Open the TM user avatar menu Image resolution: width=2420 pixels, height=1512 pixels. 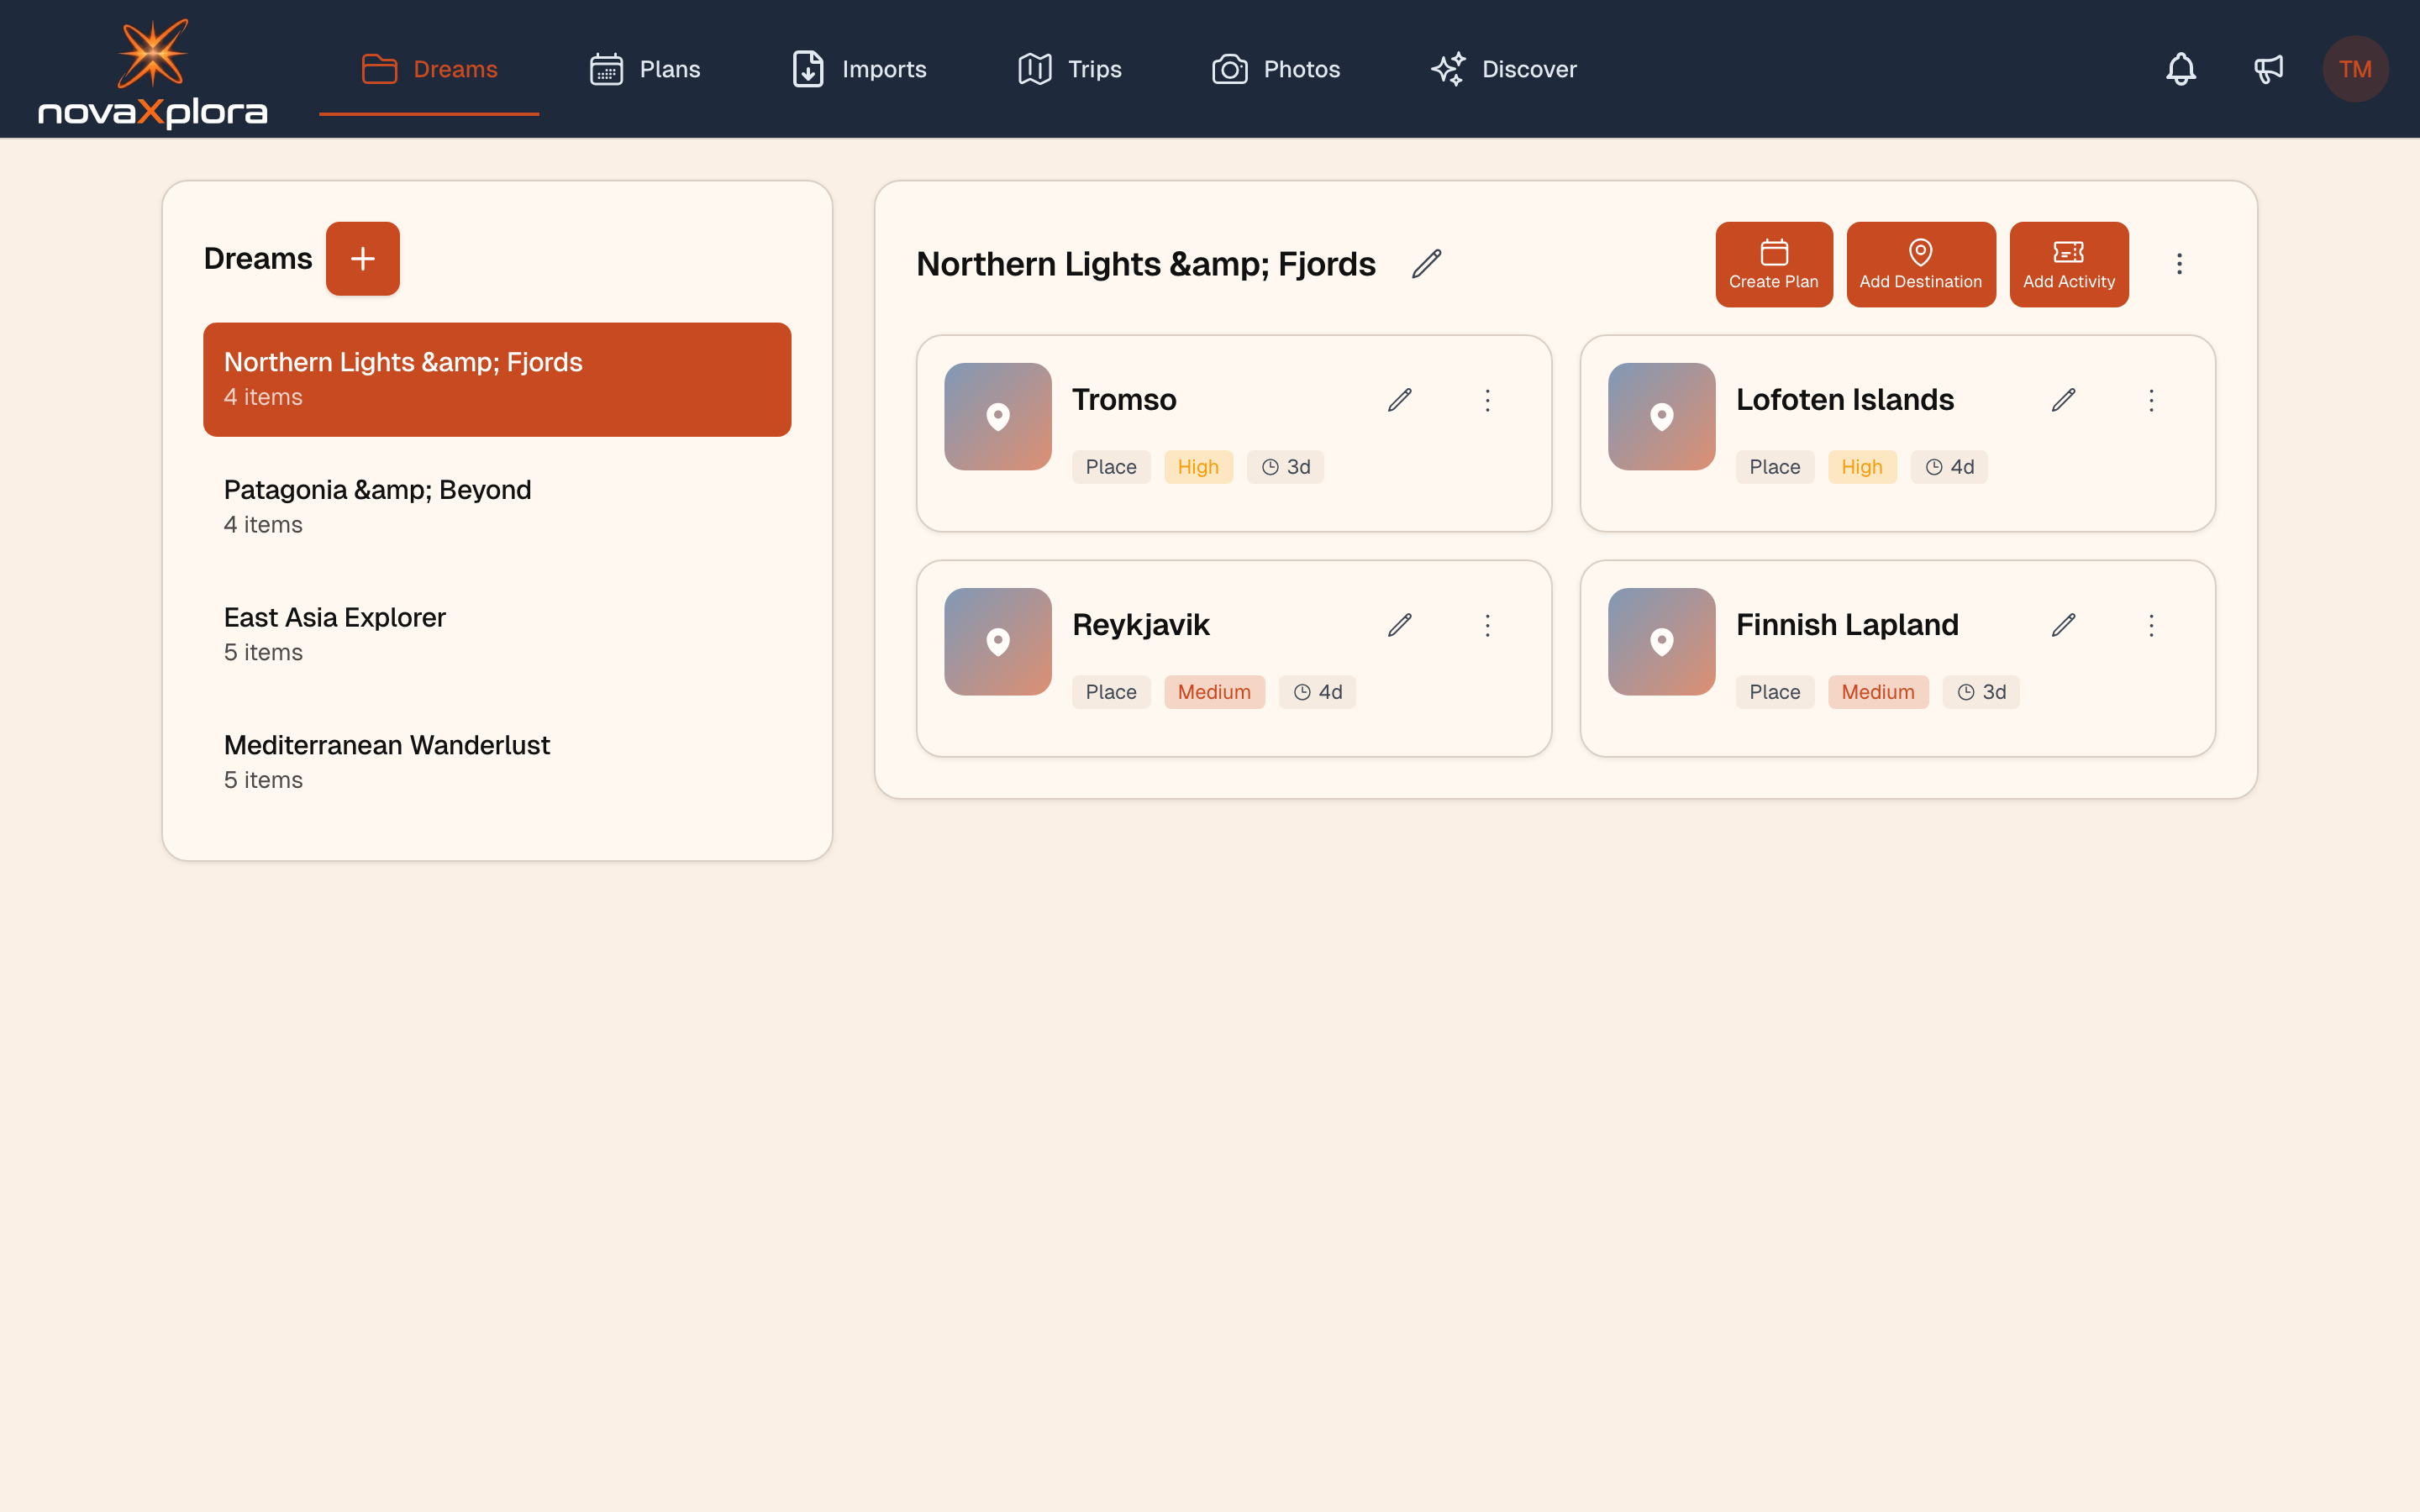[2355, 69]
